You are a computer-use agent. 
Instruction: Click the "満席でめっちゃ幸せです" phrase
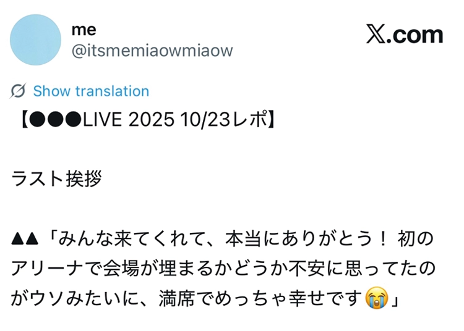261,298
